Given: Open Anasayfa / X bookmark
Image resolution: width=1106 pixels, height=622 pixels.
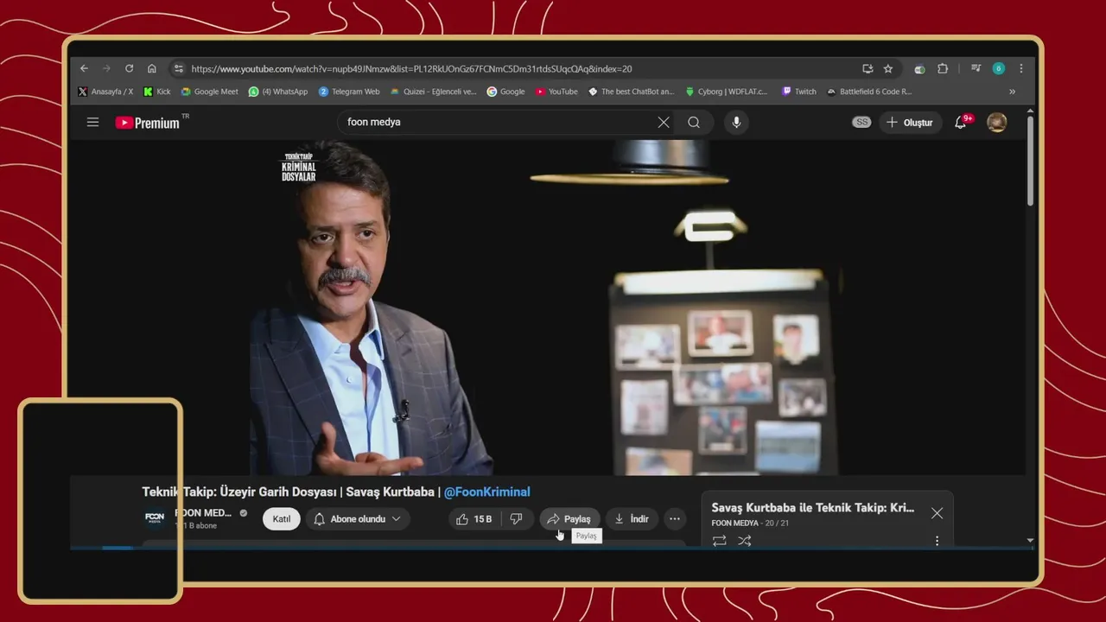Looking at the screenshot, I should [x=105, y=92].
